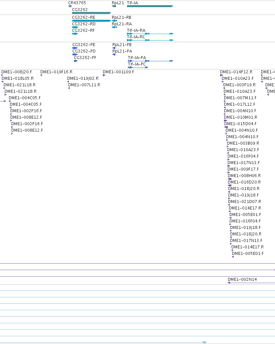Click the DME1-003P19.R read label

239,85
